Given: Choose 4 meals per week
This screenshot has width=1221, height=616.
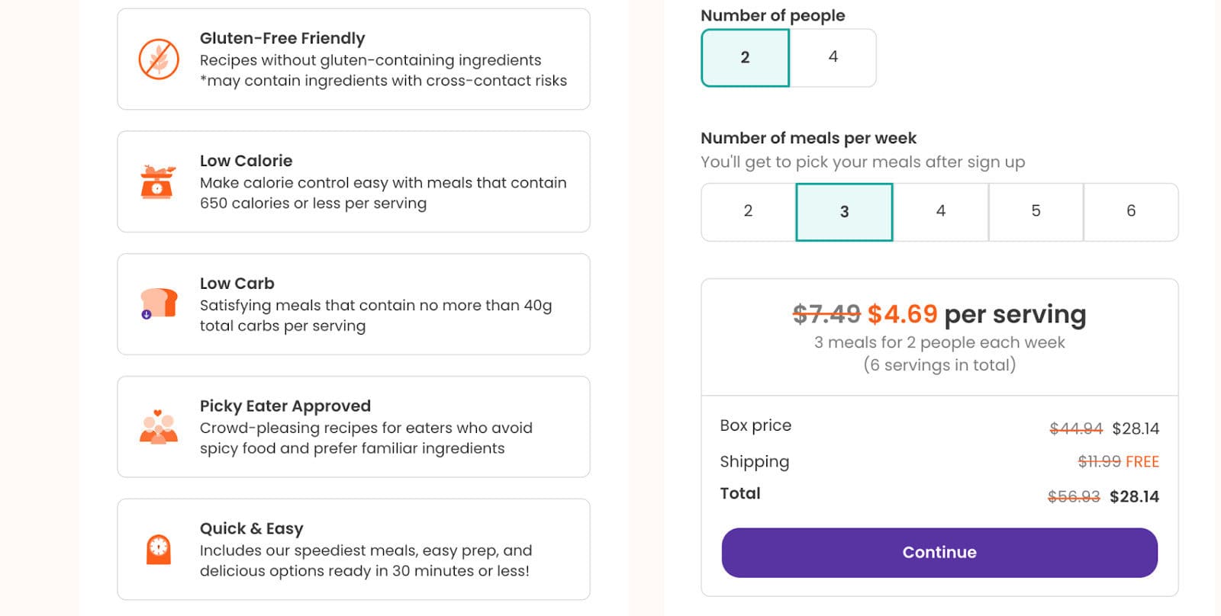Looking at the screenshot, I should (940, 212).
